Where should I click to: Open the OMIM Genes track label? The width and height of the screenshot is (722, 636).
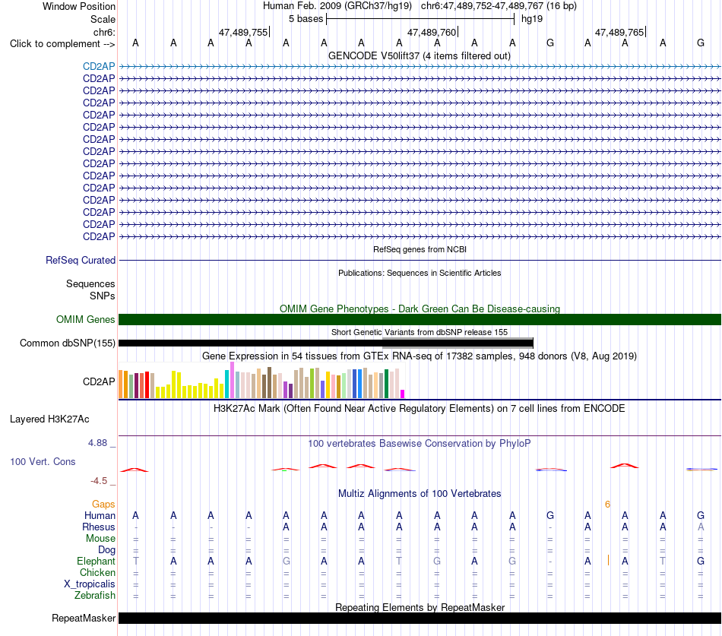(85, 320)
